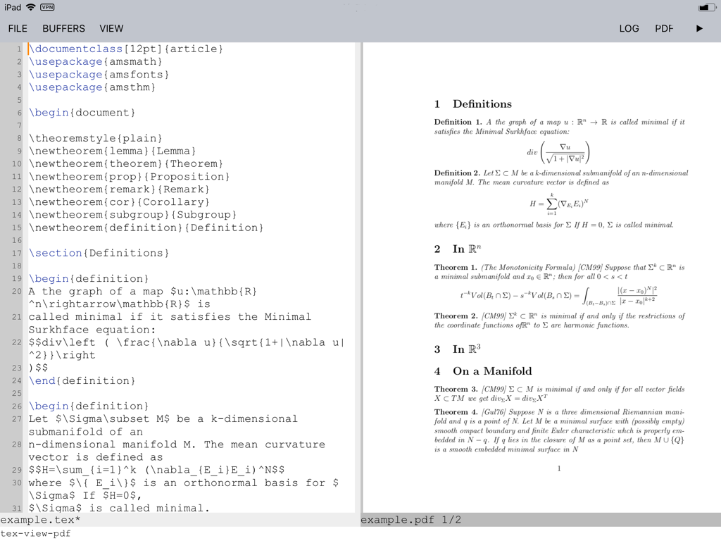Click 'Theorem 2.' in the PDF preview
The width and height of the screenshot is (721, 541).
pyautogui.click(x=456, y=316)
